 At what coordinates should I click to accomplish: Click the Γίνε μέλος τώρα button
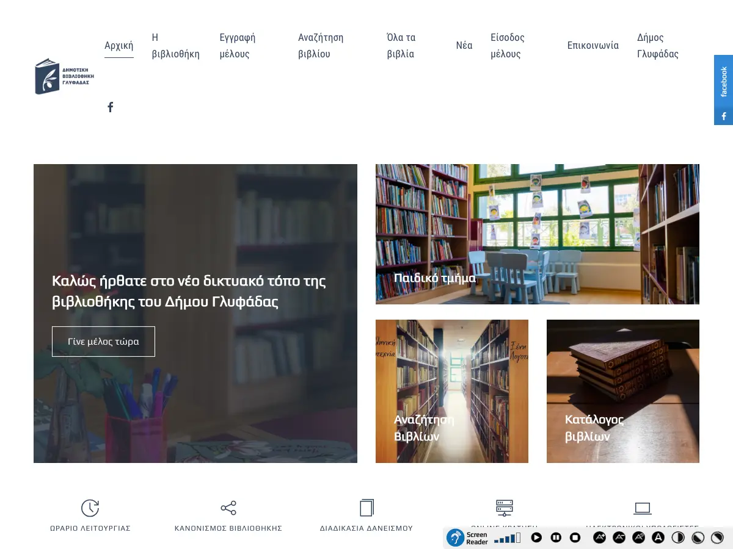coord(103,342)
